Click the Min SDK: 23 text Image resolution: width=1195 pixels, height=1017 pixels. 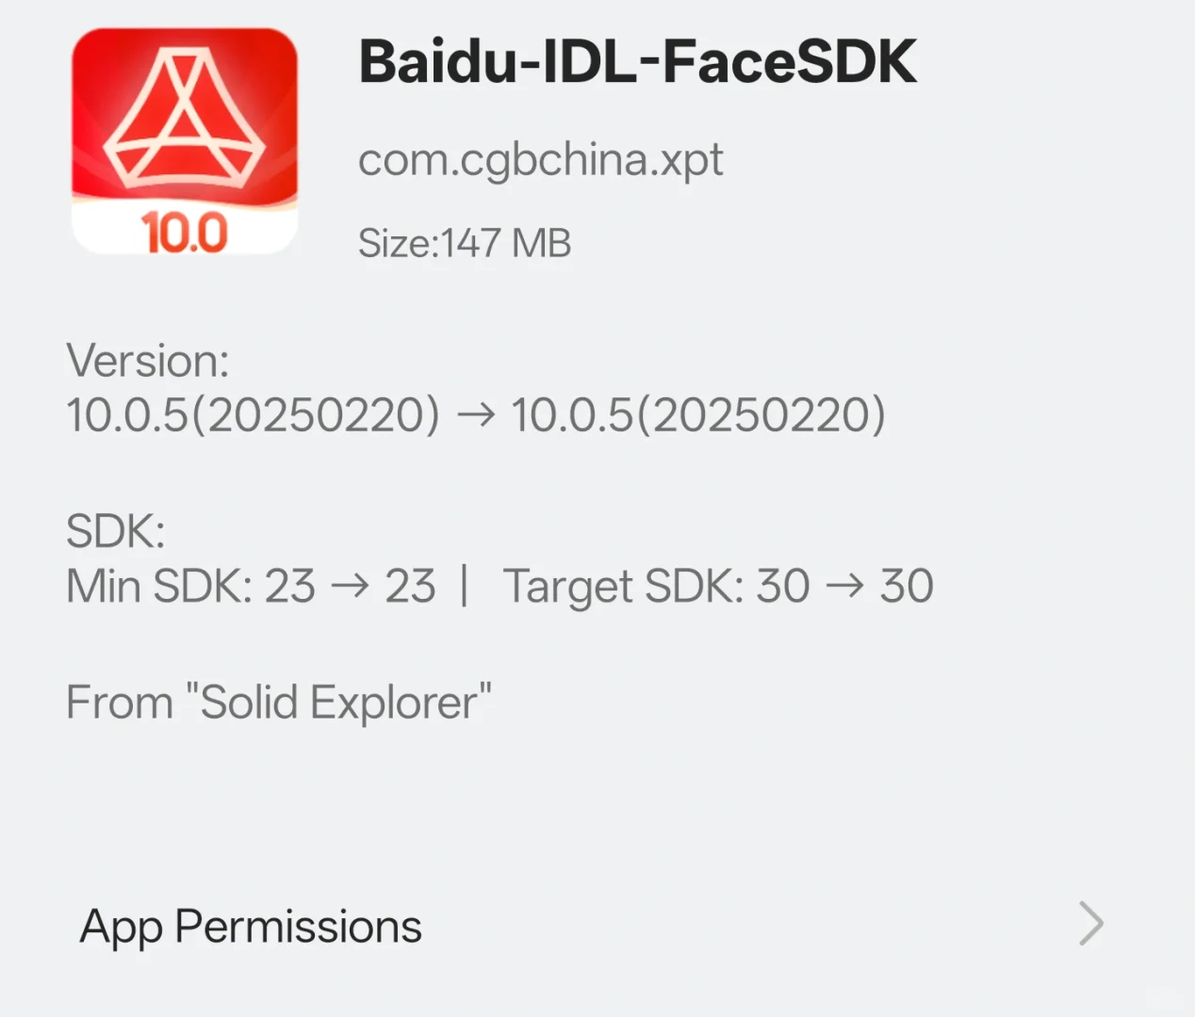pos(190,587)
